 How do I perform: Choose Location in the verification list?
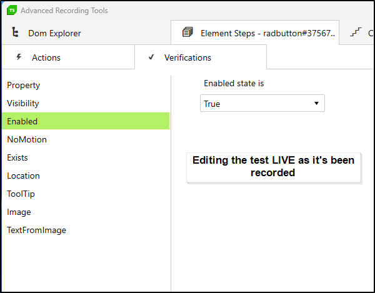(x=23, y=176)
